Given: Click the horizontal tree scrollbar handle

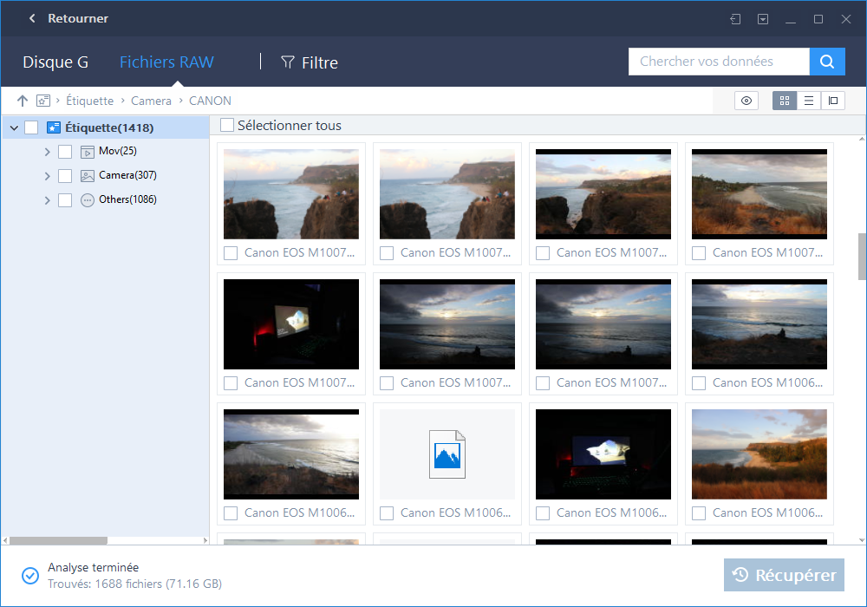Looking at the screenshot, I should tap(58, 540).
